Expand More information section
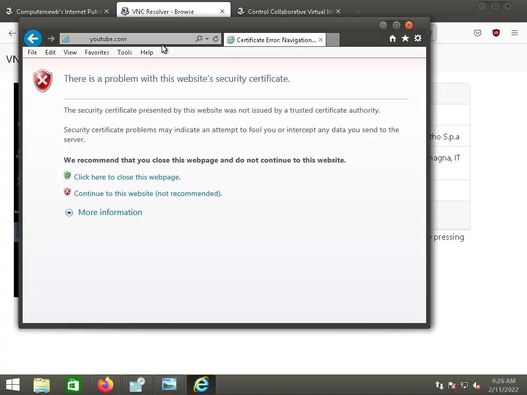The image size is (527, 395). click(x=103, y=212)
